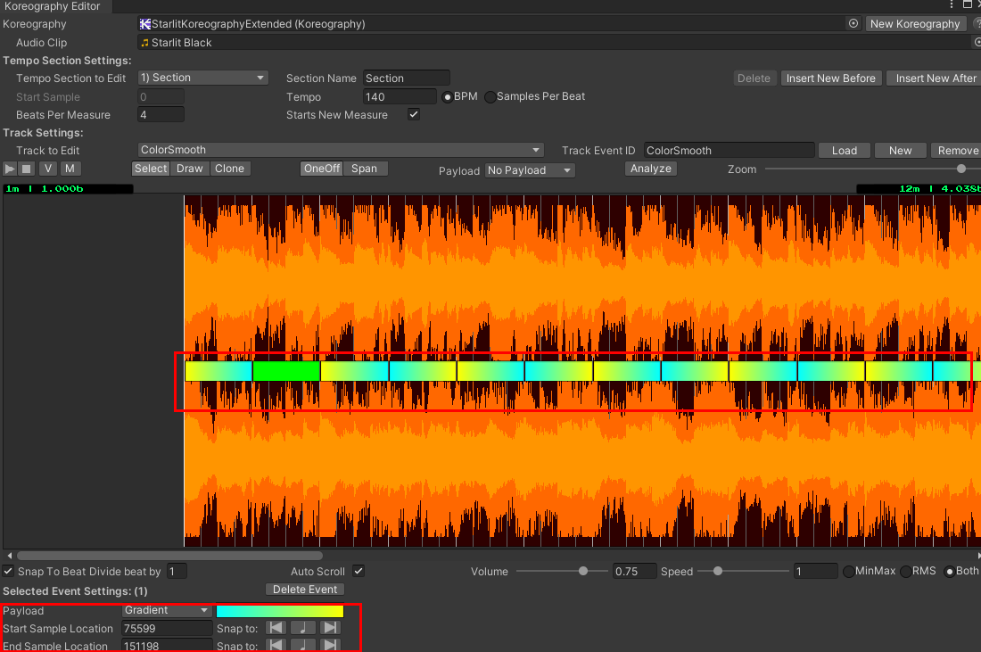
Task: Click the Speed slider handle
Action: 718,572
